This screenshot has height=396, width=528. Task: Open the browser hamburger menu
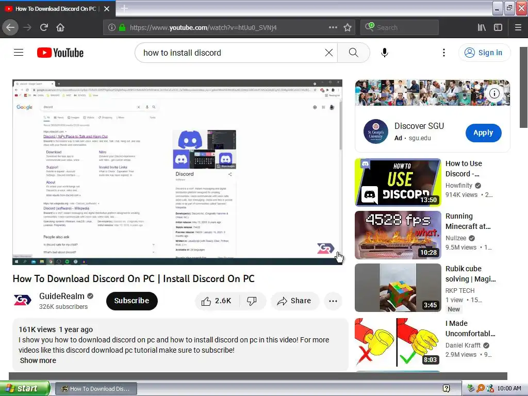pos(518,28)
